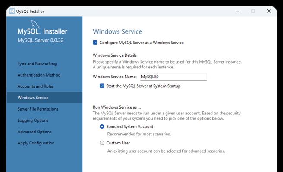Click the Windows Service Name: label
This screenshot has height=172, width=283.
(x=115, y=77)
